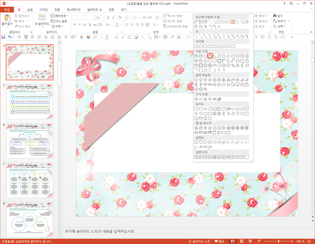This screenshot has width=315, height=244.
Task: Expand the 새 슬라이드 new slide dropdown arrow
Action: point(42,27)
